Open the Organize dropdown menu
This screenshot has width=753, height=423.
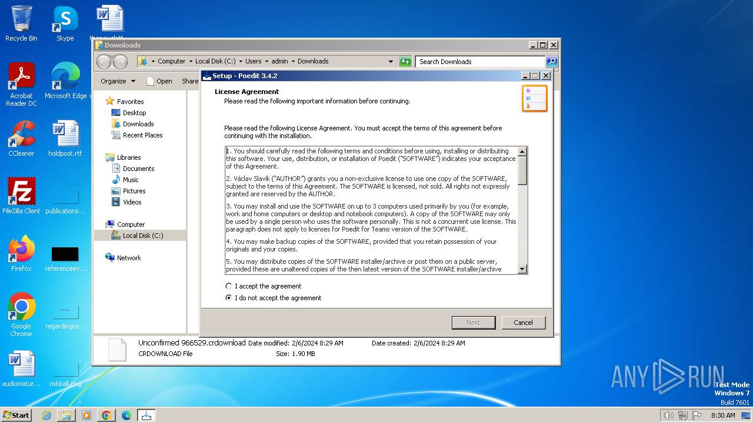point(118,81)
